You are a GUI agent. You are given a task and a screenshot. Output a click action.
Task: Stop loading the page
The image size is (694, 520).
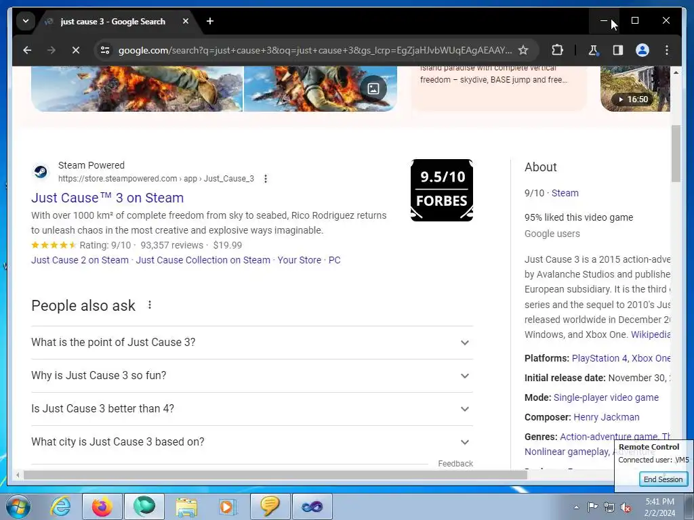pos(76,50)
